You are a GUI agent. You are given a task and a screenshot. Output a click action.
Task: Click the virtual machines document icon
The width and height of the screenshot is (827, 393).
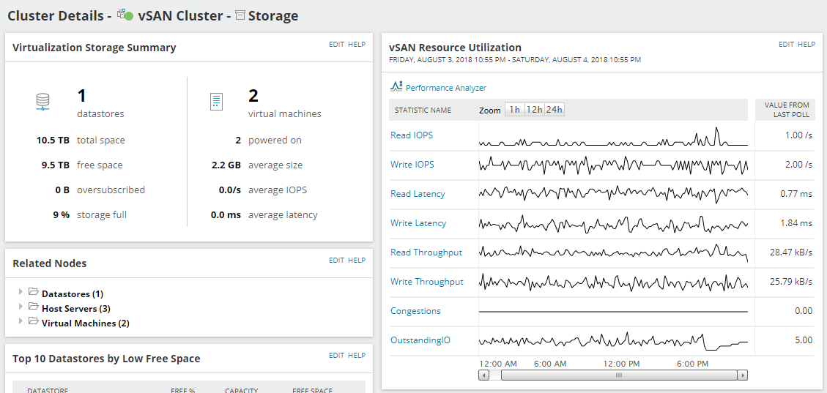click(216, 102)
